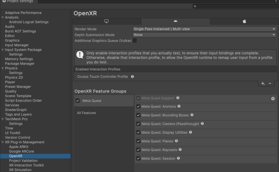The height and width of the screenshot is (172, 279).
Task: Open Project Validation page
Action: pyautogui.click(x=23, y=160)
